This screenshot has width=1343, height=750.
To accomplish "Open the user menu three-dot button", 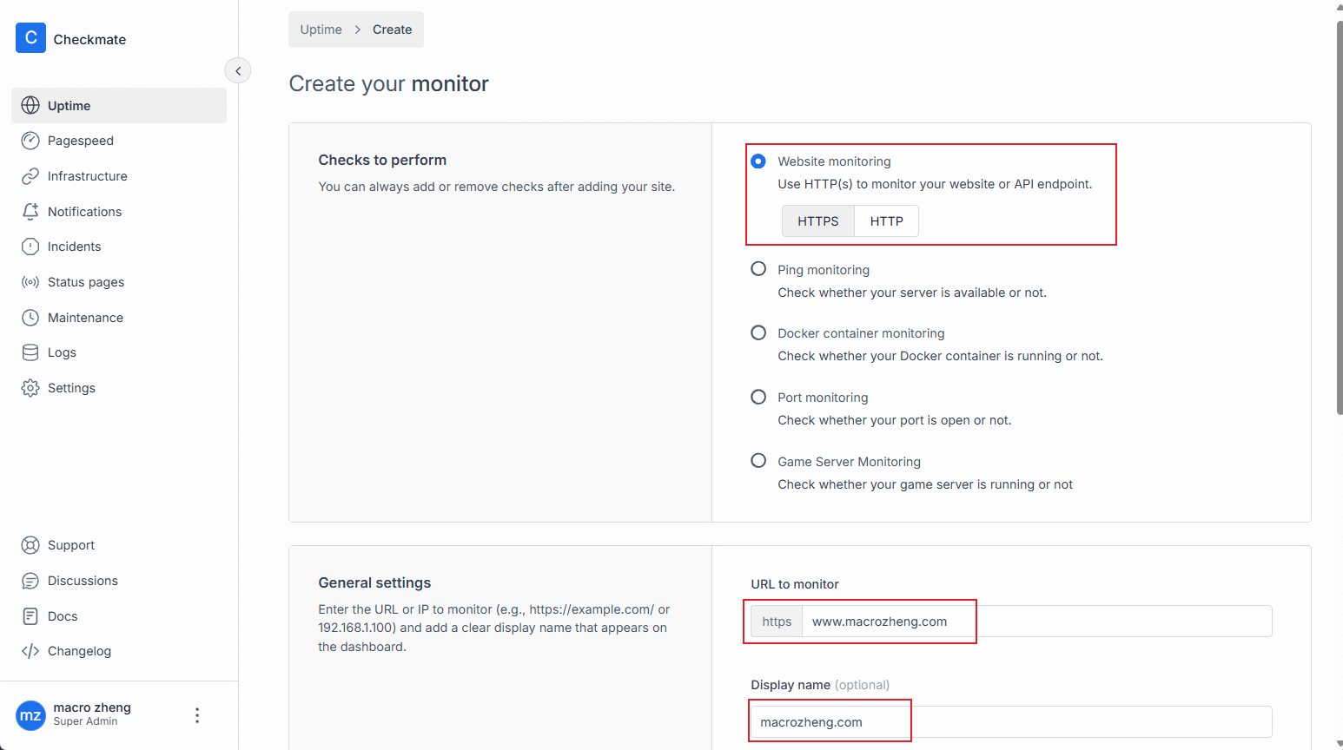I will tap(197, 715).
